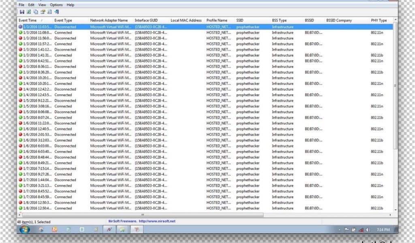This screenshot has height=243, width=415.
Task: Open the Help menu
Action: 71,5
